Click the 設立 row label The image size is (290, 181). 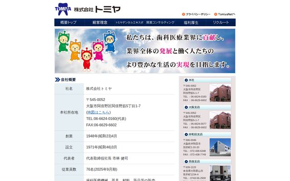click(69, 147)
